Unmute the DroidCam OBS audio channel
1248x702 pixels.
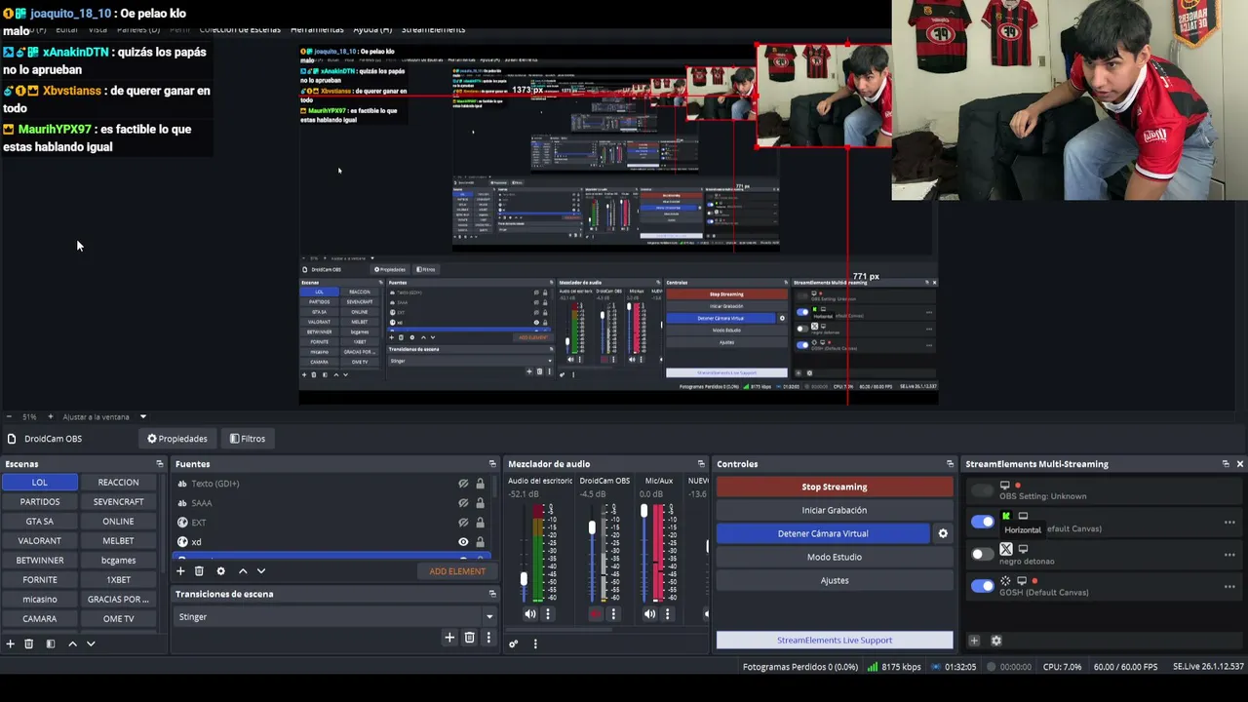coord(596,614)
